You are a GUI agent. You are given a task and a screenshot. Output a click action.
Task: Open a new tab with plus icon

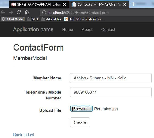click(x=133, y=4)
